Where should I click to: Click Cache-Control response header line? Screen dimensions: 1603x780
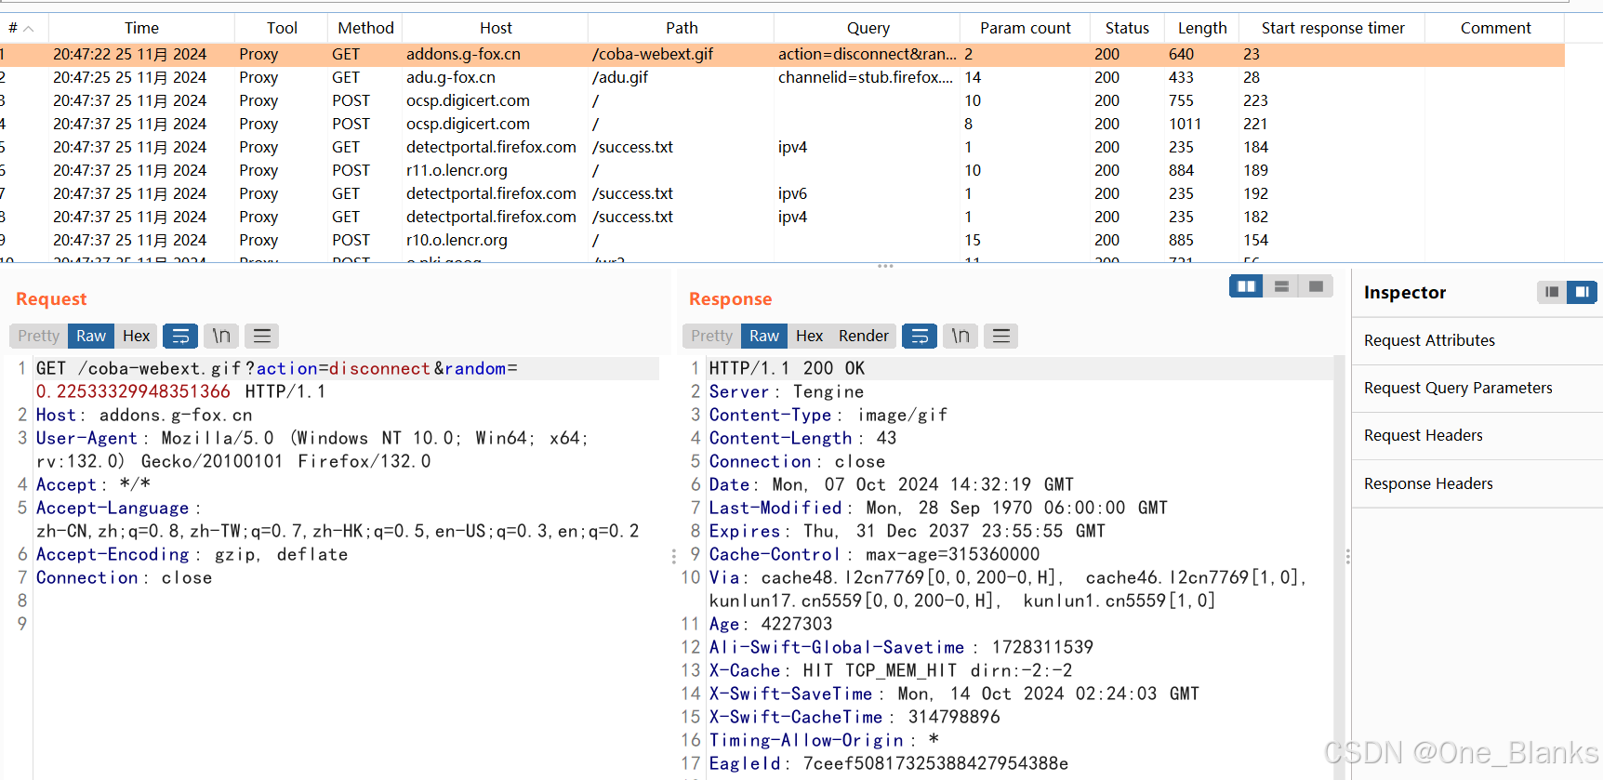[x=874, y=554]
